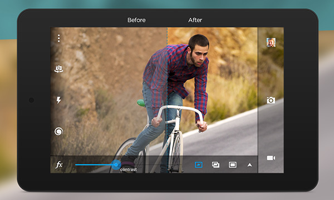Open the three-dot overflow menu
The image size is (334, 200).
click(x=58, y=38)
